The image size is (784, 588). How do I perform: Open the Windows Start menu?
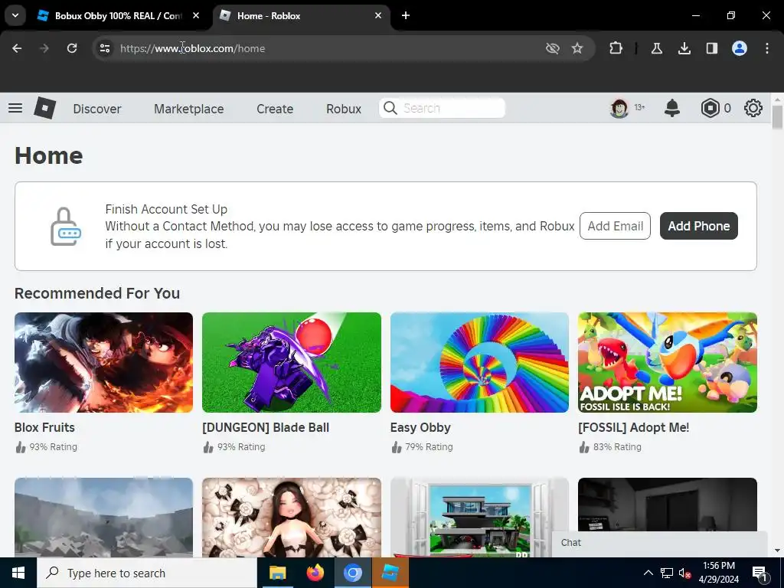pos(18,573)
